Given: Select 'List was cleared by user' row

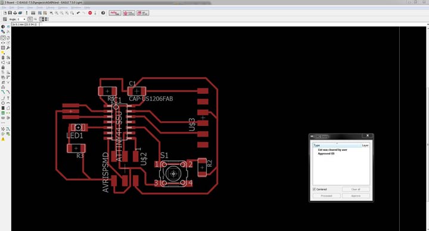Looking at the screenshot, I should [x=332, y=150].
